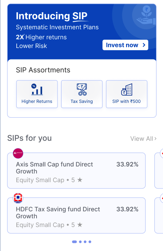The height and width of the screenshot is (251, 163).
Task: Jump to last carousel page dot
Action: tap(90, 242)
